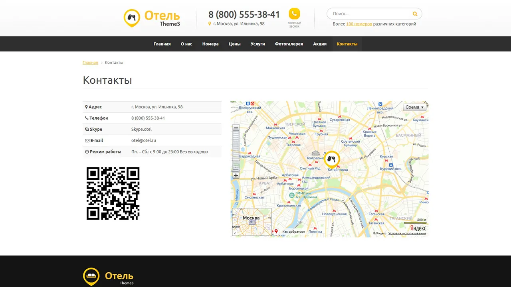Click the hotel marker on the map
The width and height of the screenshot is (511, 287).
pos(331,159)
